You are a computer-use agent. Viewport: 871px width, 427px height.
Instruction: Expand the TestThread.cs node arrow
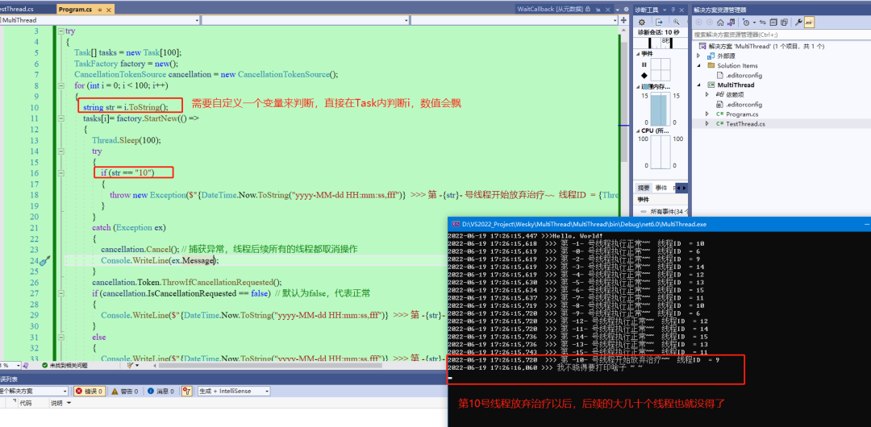pyautogui.click(x=708, y=124)
